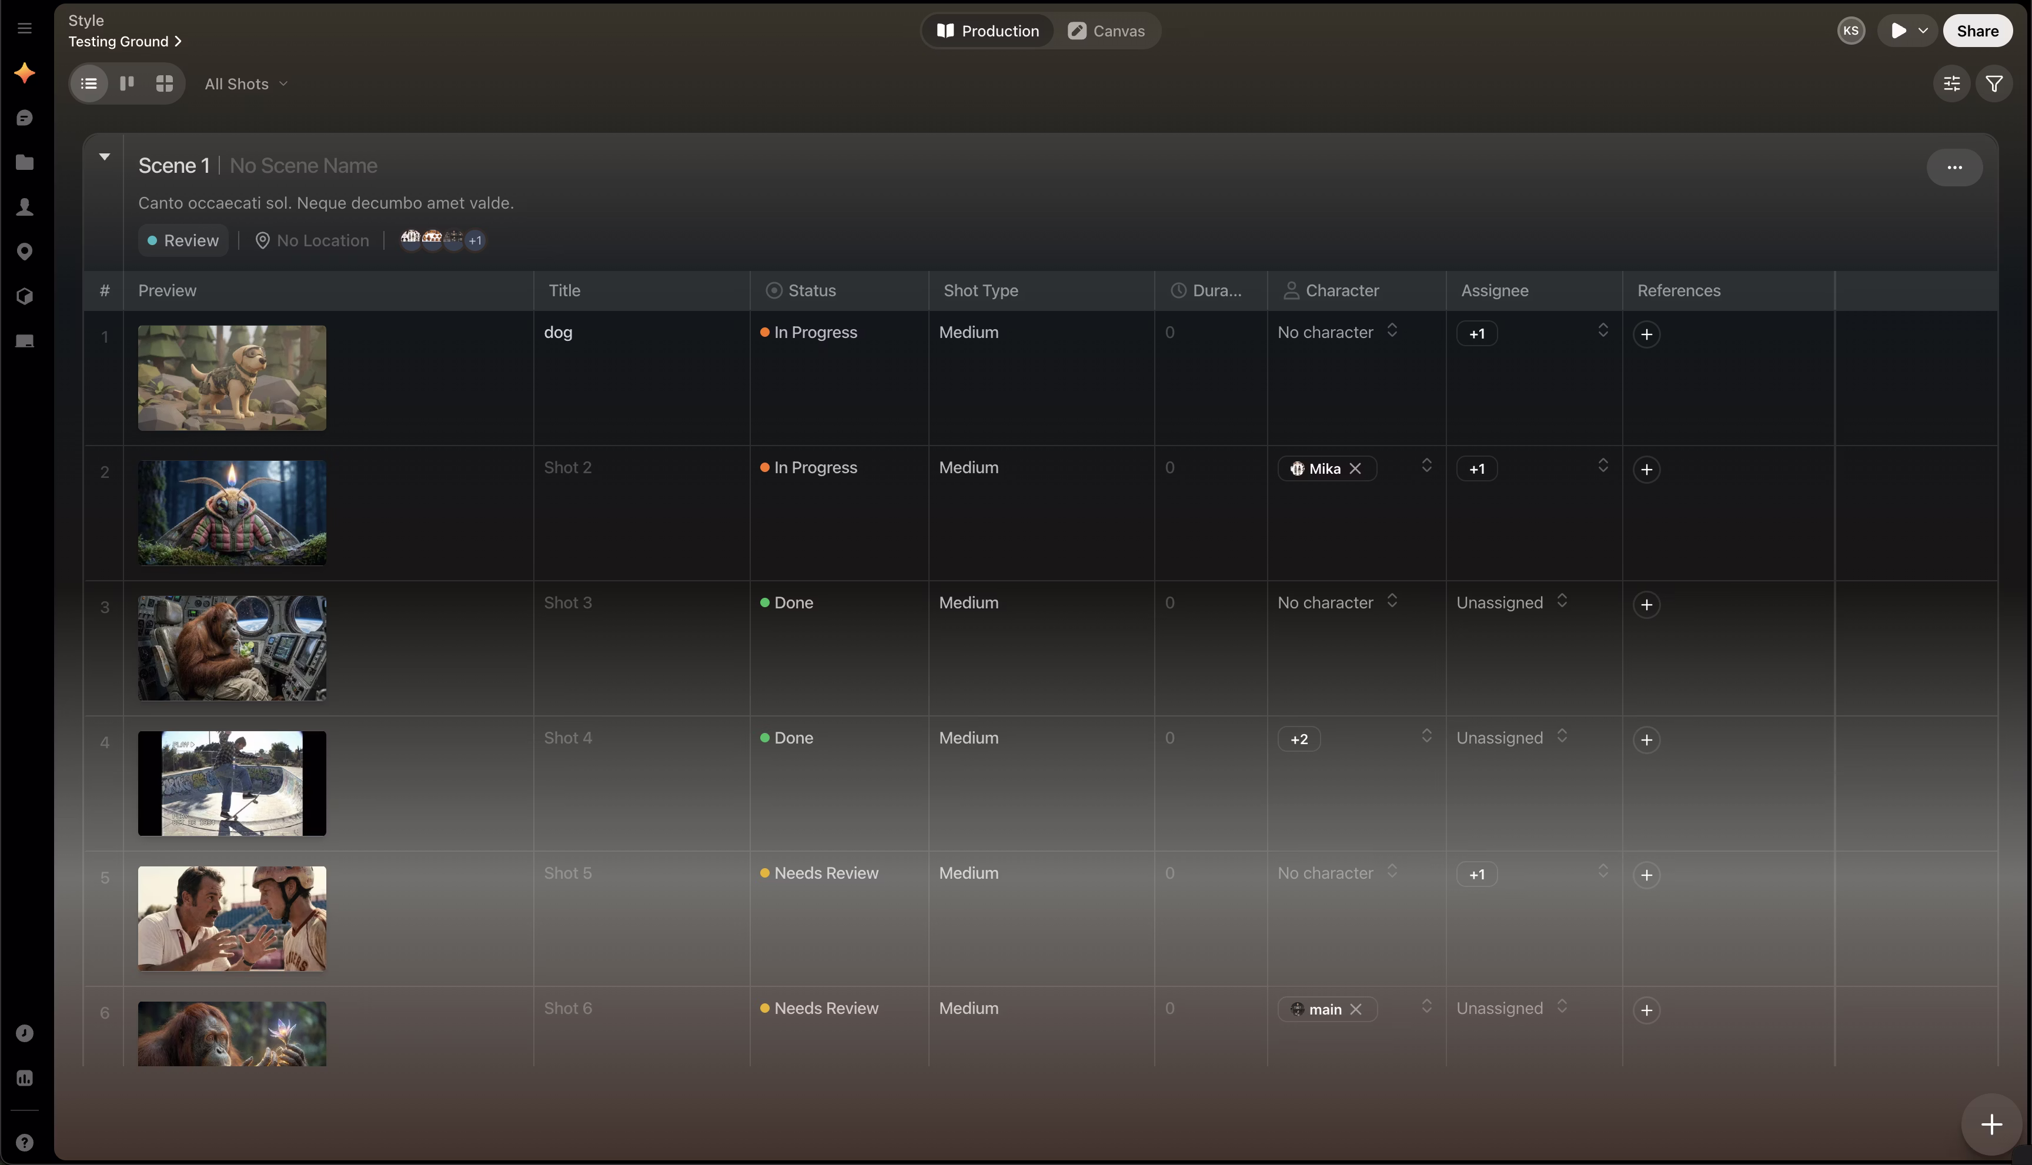Open the folder sidebar icon
This screenshot has width=2032, height=1165.
coord(25,162)
